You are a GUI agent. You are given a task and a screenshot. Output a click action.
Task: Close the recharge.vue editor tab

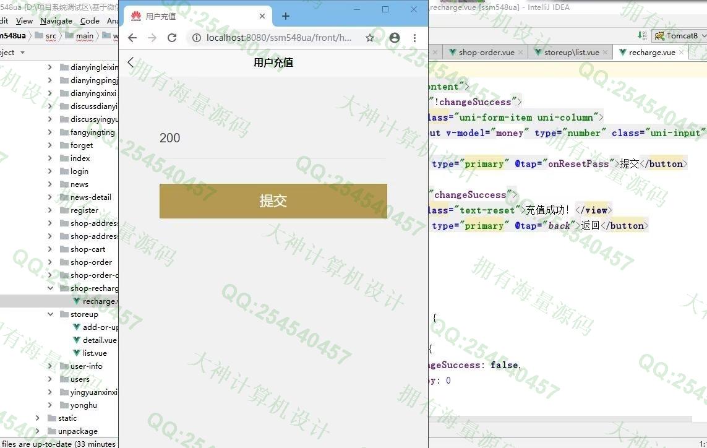(681, 53)
